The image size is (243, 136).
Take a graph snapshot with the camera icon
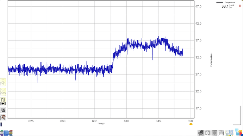3,110
